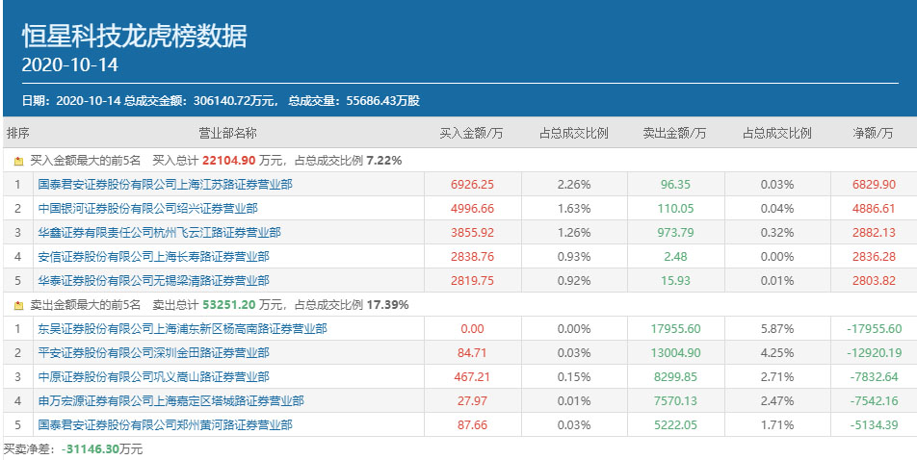Click the 排序 column header
This screenshot has height=460, width=917.
click(18, 133)
